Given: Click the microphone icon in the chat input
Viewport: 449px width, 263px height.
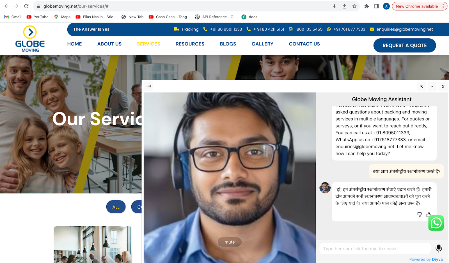Looking at the screenshot, I should coord(439,248).
